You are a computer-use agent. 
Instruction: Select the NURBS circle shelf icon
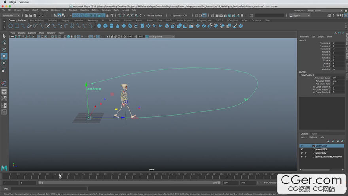pyautogui.click(x=11, y=26)
